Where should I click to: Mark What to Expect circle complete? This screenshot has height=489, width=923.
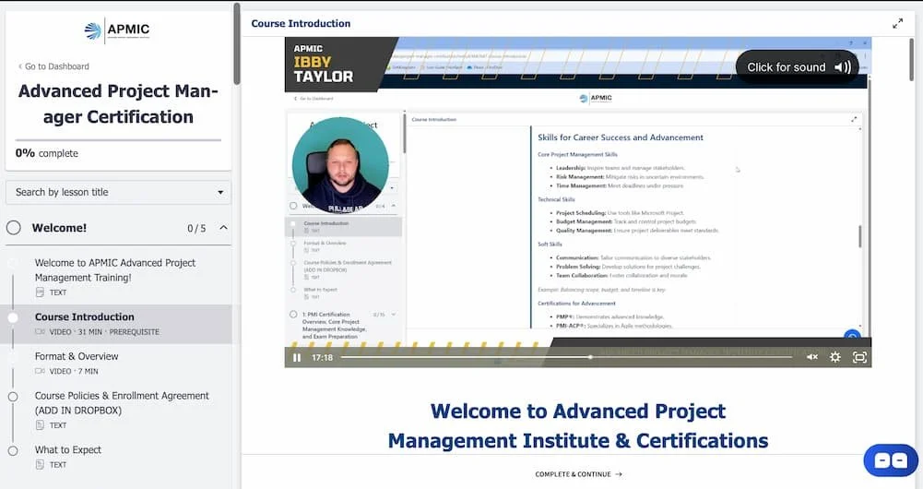tap(13, 450)
